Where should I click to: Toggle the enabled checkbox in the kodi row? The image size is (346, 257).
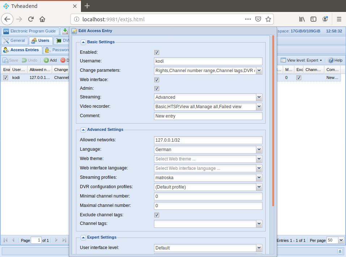point(6,77)
